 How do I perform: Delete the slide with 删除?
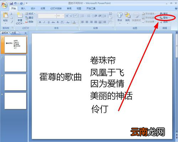click(x=29, y=22)
